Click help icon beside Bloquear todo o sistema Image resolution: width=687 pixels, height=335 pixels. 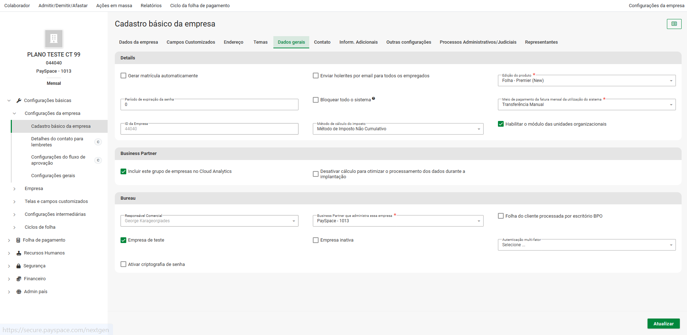tap(373, 99)
